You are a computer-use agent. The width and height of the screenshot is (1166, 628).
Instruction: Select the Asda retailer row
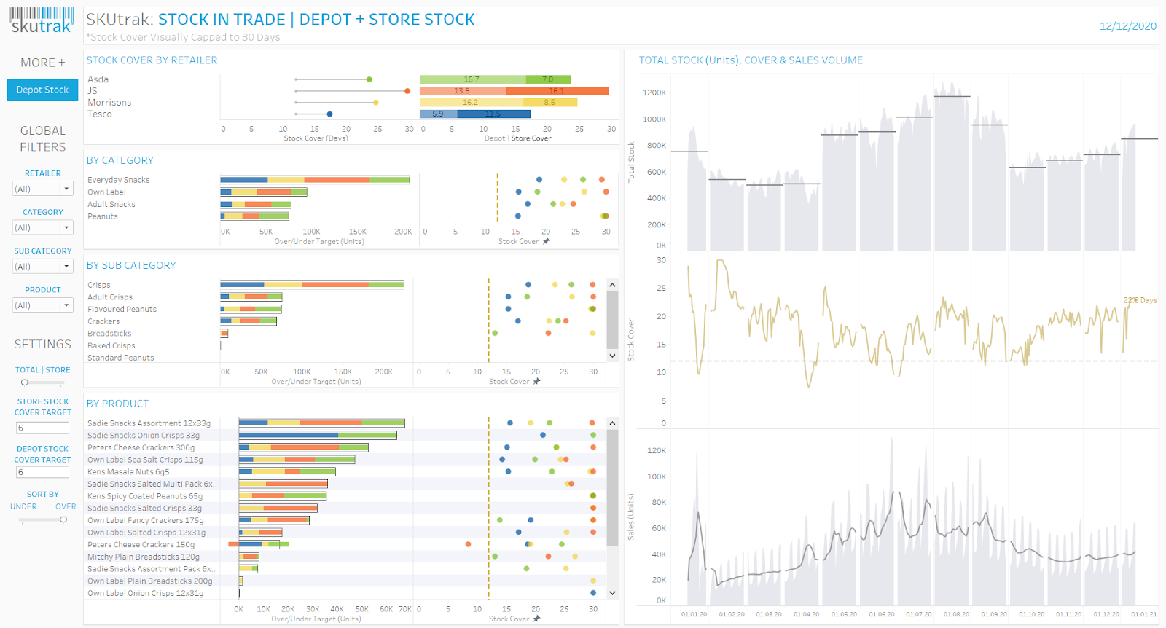tap(98, 79)
